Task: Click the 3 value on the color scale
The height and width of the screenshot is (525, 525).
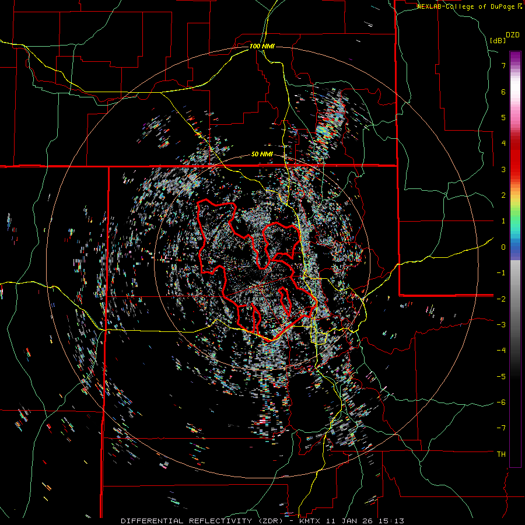Action: tap(503, 169)
